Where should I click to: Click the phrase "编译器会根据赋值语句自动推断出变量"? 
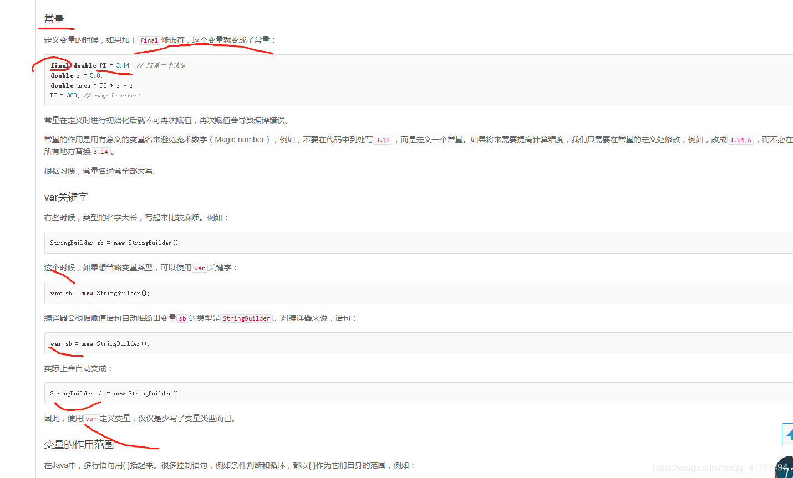(x=110, y=318)
